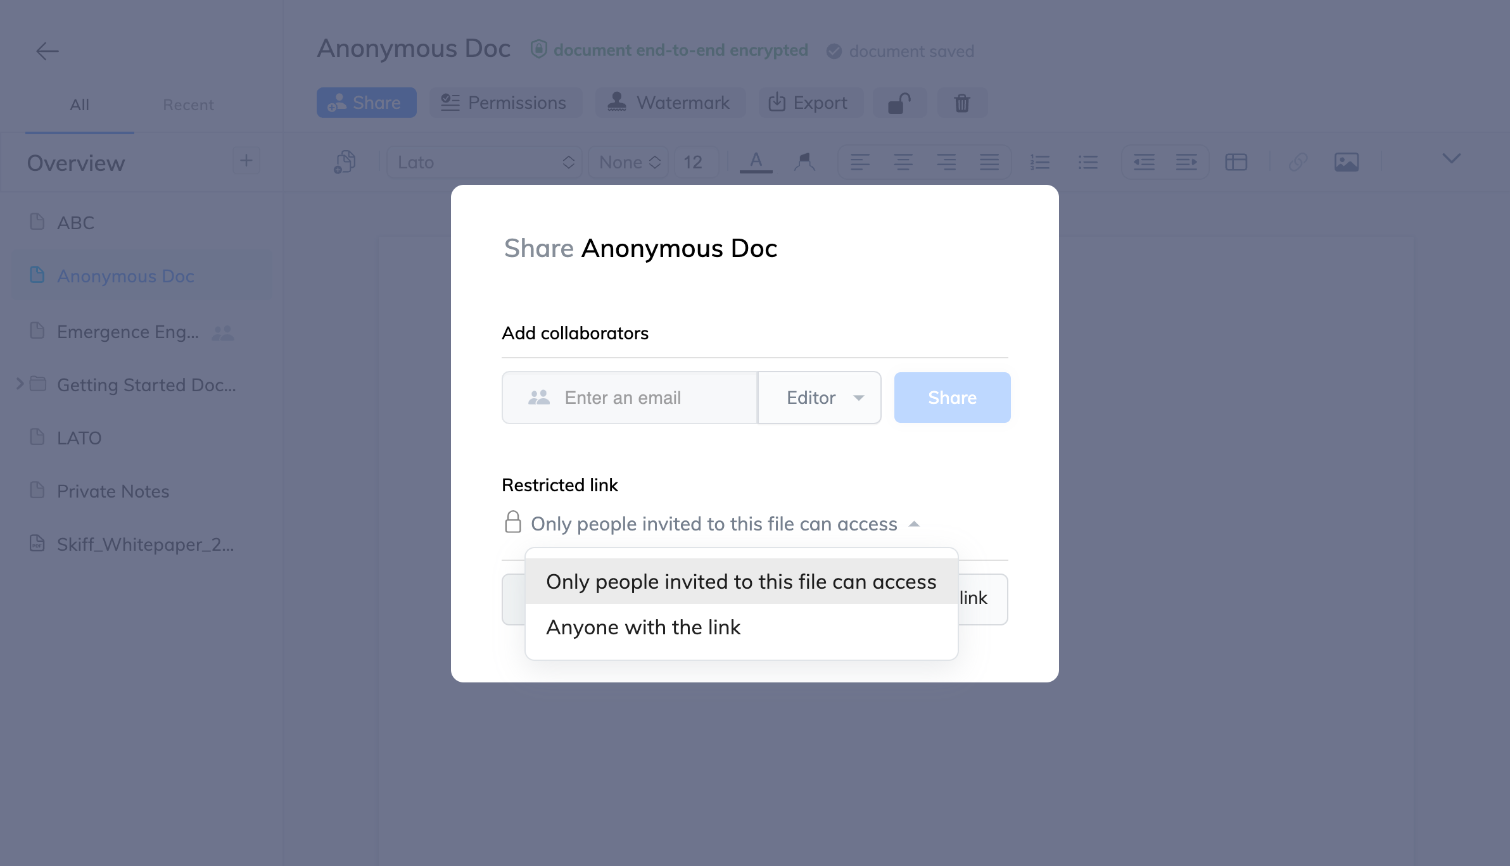Screen dimensions: 1510x866
Task: Click the insert table icon
Action: click(1236, 162)
